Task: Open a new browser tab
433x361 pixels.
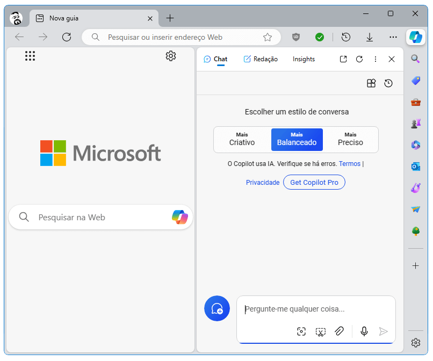Action: point(170,18)
